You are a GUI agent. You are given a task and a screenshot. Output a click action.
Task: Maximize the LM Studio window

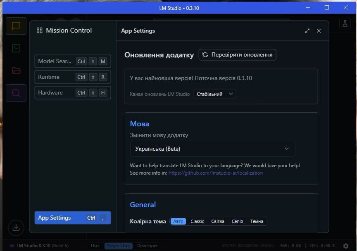pos(327,8)
